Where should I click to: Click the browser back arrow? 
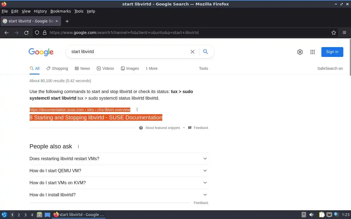(7, 33)
